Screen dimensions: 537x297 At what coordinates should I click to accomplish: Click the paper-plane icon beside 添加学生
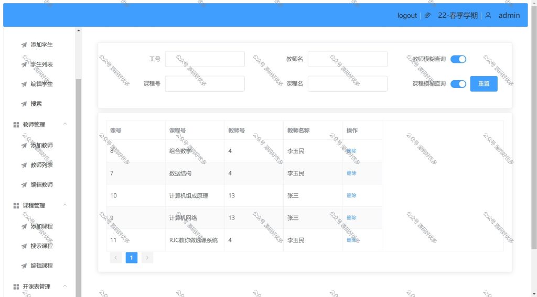tap(24, 45)
